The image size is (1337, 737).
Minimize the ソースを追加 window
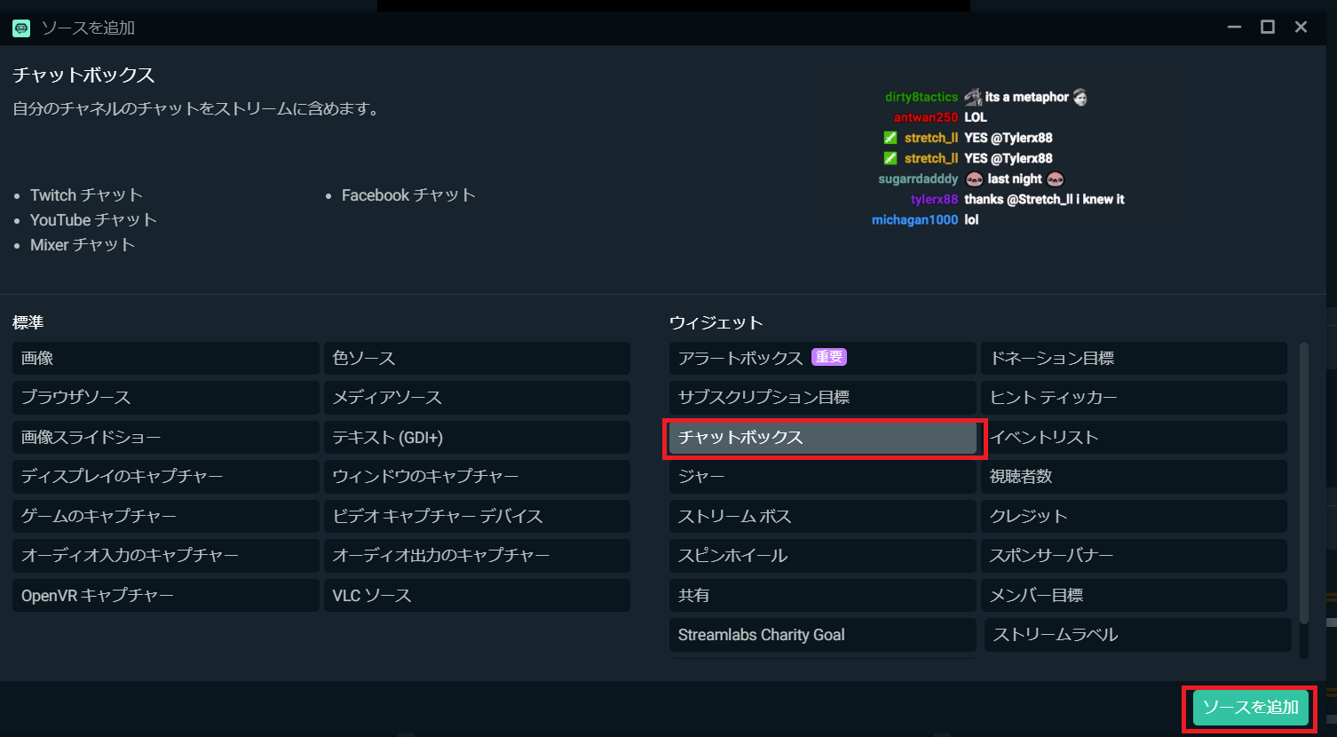pyautogui.click(x=1234, y=28)
